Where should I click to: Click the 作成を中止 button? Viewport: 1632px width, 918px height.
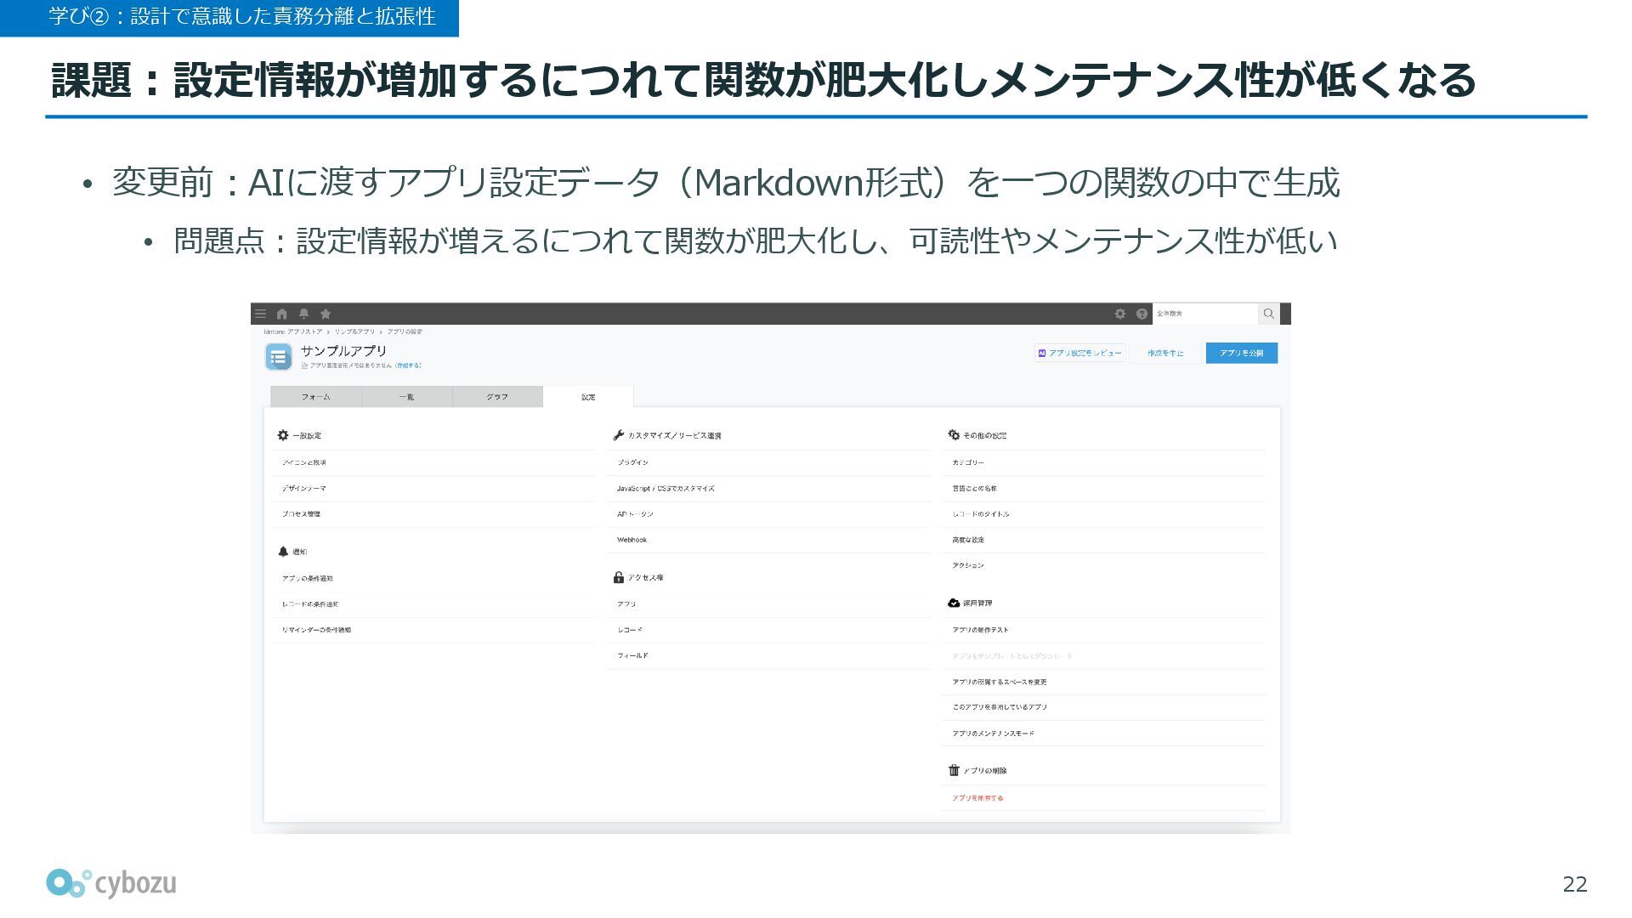[1164, 353]
